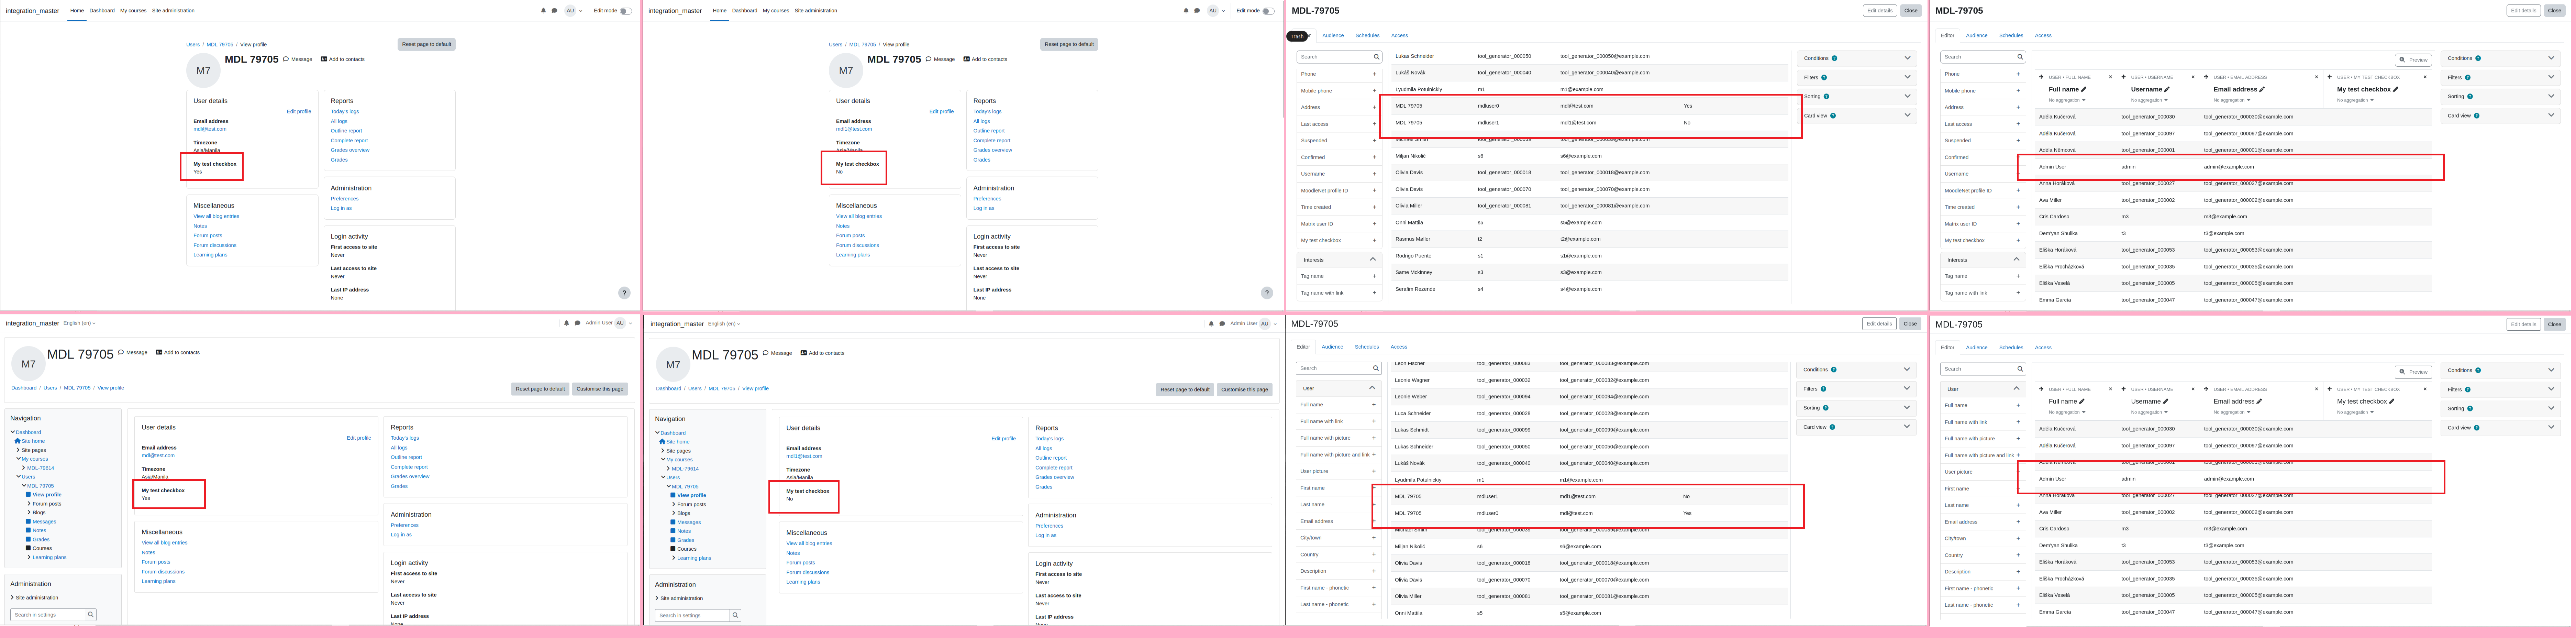Click Close button, report listing mdluser1 first
The width and height of the screenshot is (2576, 638).
click(x=1910, y=324)
